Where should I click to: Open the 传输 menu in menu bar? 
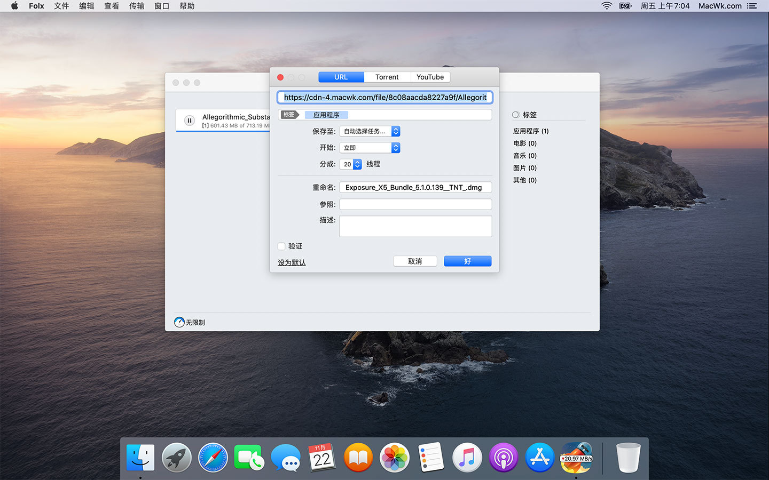click(137, 6)
